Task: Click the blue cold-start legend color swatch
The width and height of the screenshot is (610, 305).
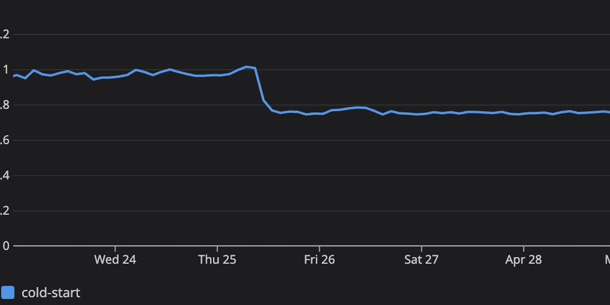Action: (8, 293)
